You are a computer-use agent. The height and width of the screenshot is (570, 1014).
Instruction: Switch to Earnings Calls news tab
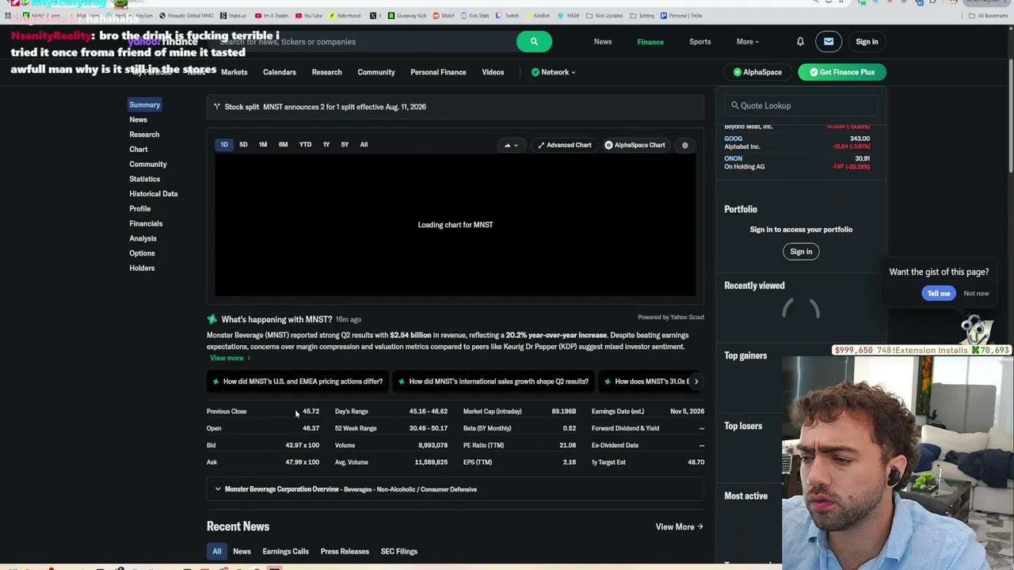(285, 552)
